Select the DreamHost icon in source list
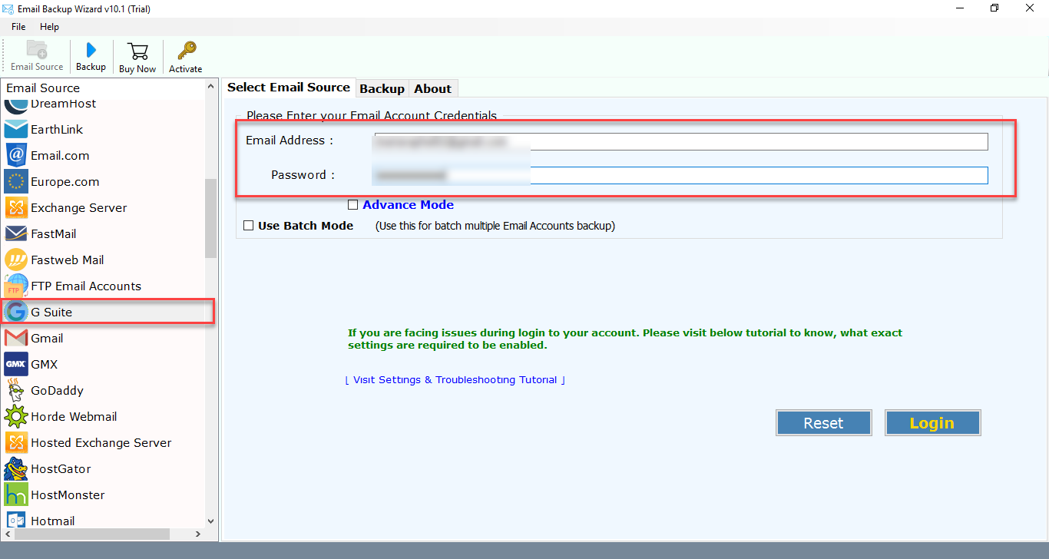This screenshot has width=1049, height=559. coord(16,106)
